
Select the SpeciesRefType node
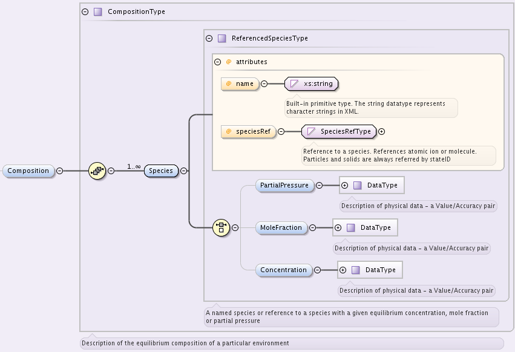pos(339,132)
